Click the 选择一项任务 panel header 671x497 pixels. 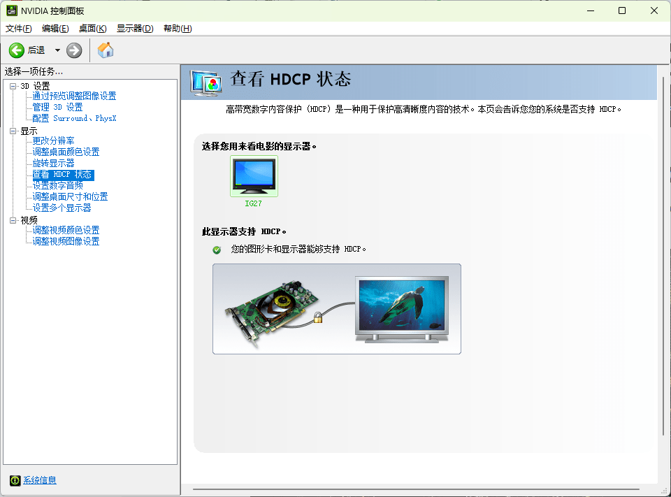coord(34,71)
